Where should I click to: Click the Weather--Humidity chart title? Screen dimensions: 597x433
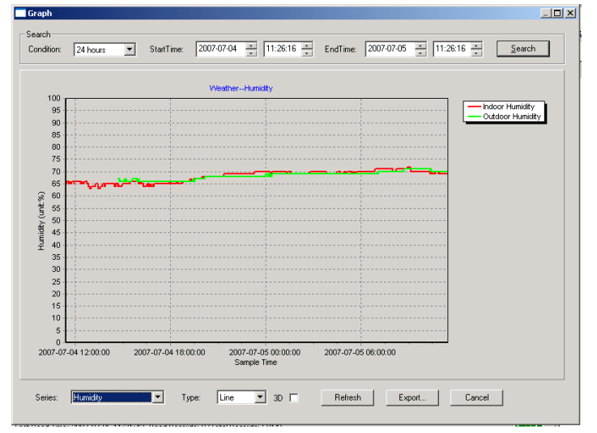click(241, 88)
